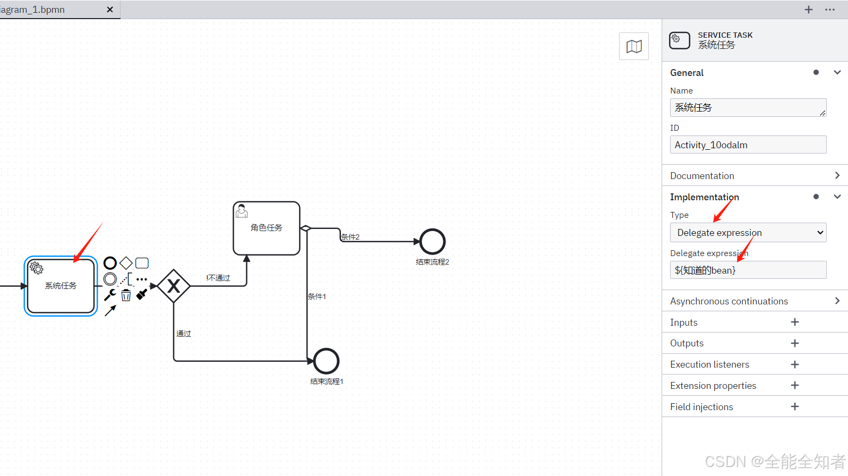
Task: Click the 结束流程2 label text
Action: point(432,262)
